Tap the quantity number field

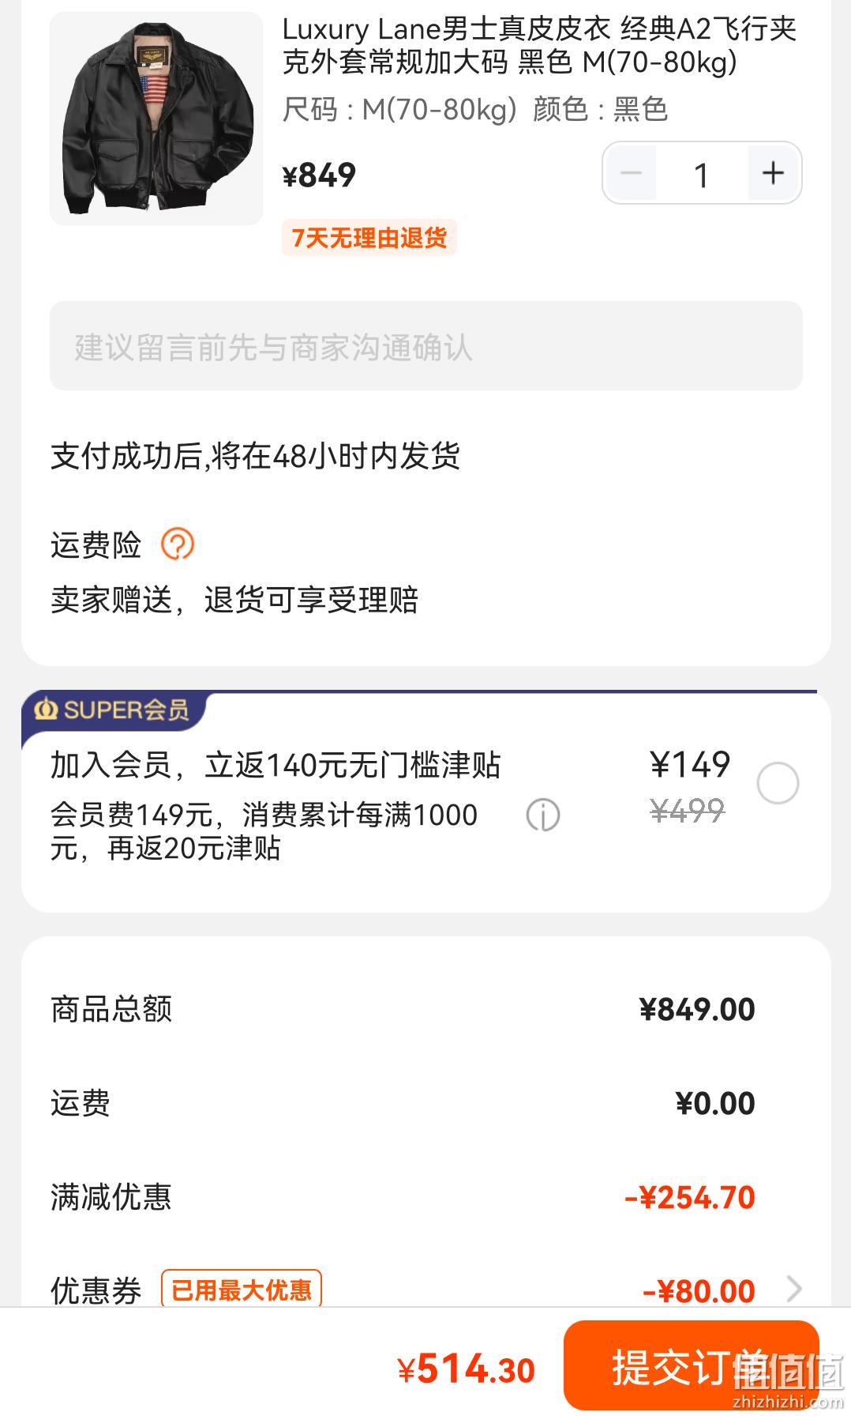pos(702,174)
